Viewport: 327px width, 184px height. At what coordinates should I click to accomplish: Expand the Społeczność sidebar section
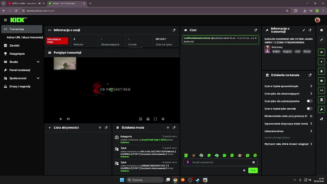38,78
